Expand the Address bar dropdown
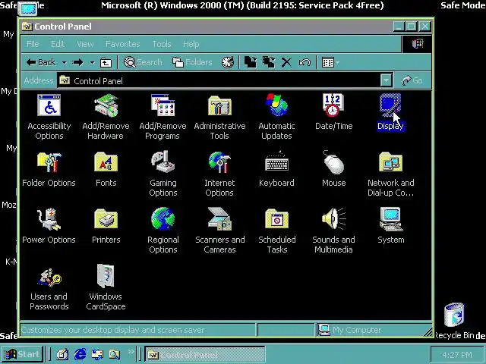 pyautogui.click(x=387, y=81)
